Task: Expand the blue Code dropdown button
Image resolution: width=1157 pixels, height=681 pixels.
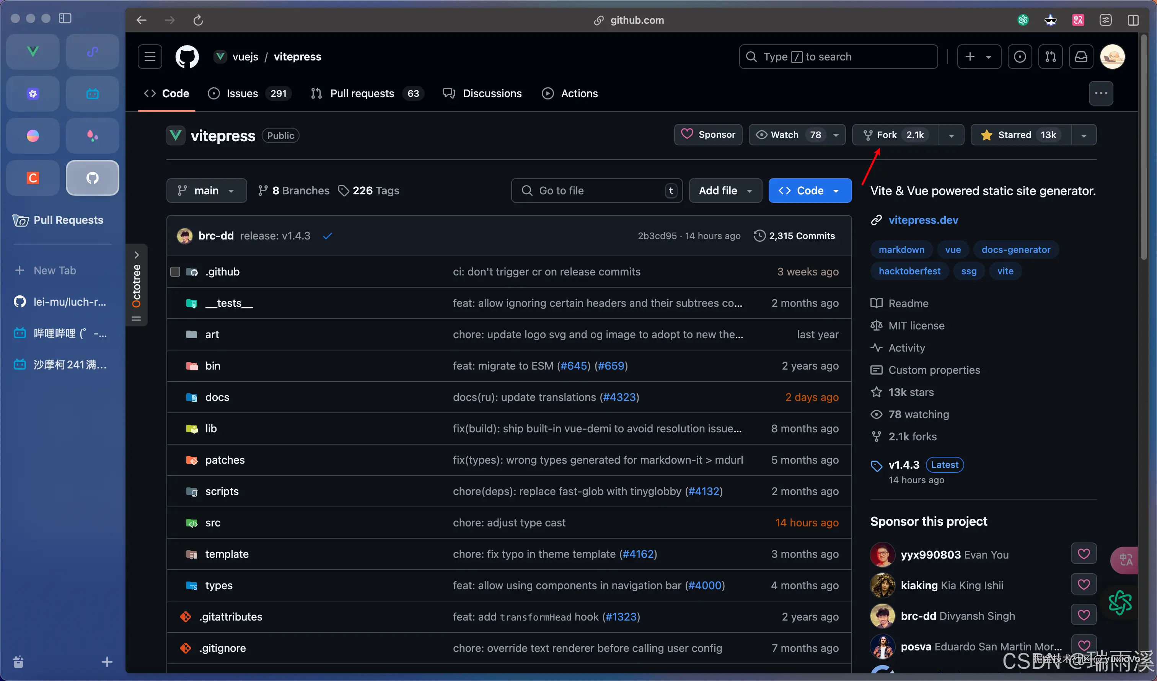Action: (x=810, y=191)
